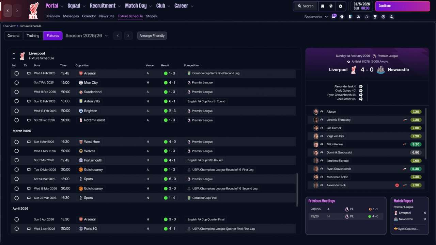Open the Search button

[x=305, y=6]
